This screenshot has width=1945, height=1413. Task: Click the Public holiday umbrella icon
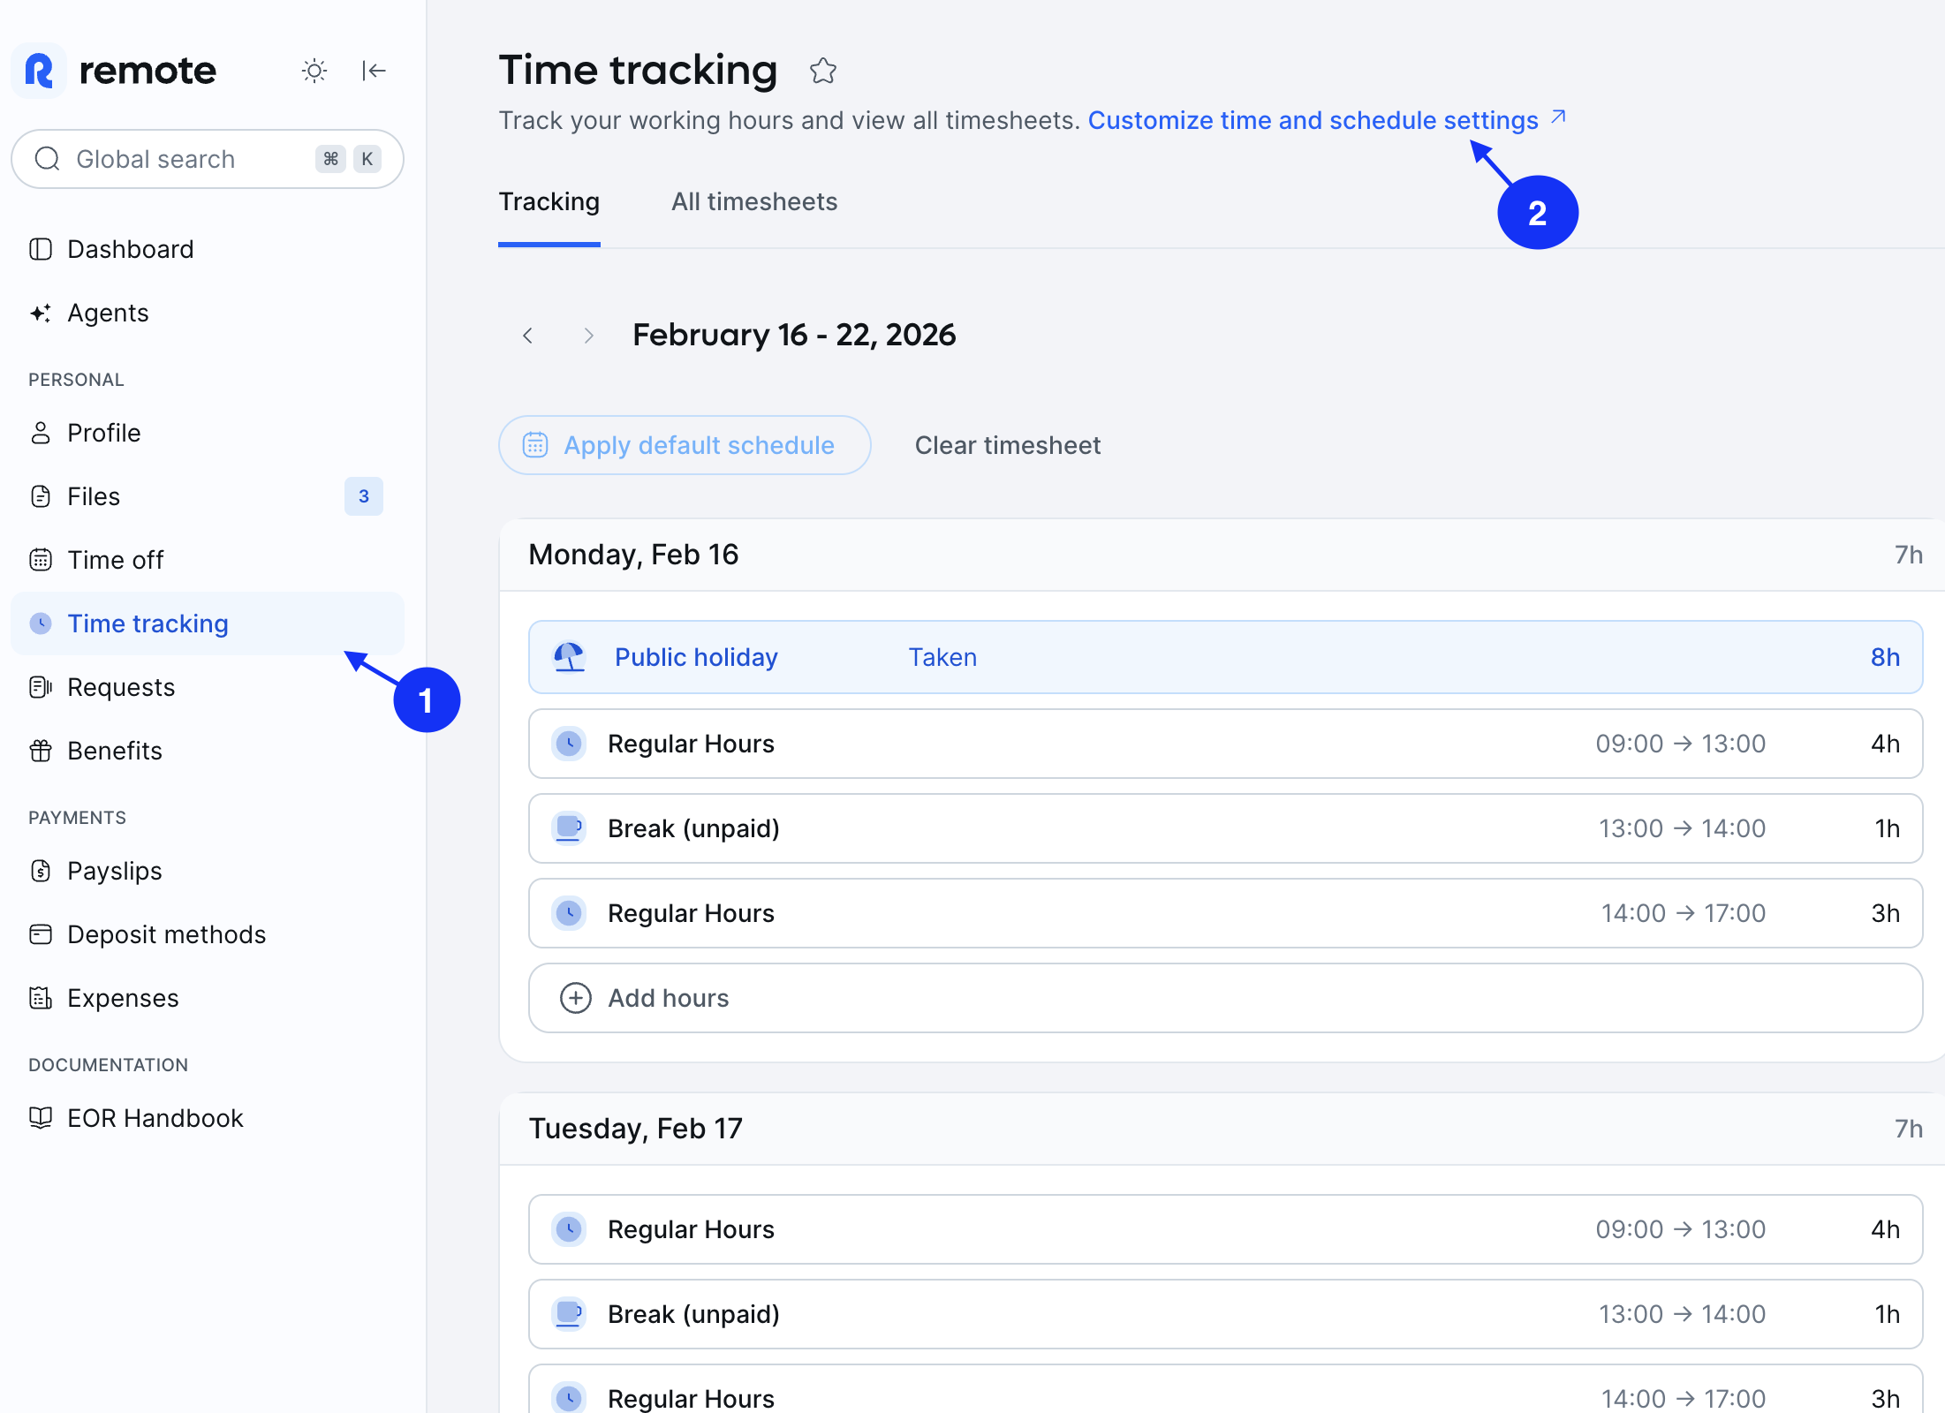click(569, 657)
